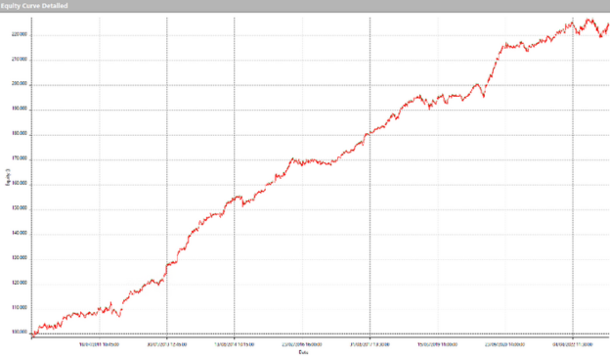Click the 200000 y-axis label
This screenshot has width=610, height=356.
[x=20, y=84]
